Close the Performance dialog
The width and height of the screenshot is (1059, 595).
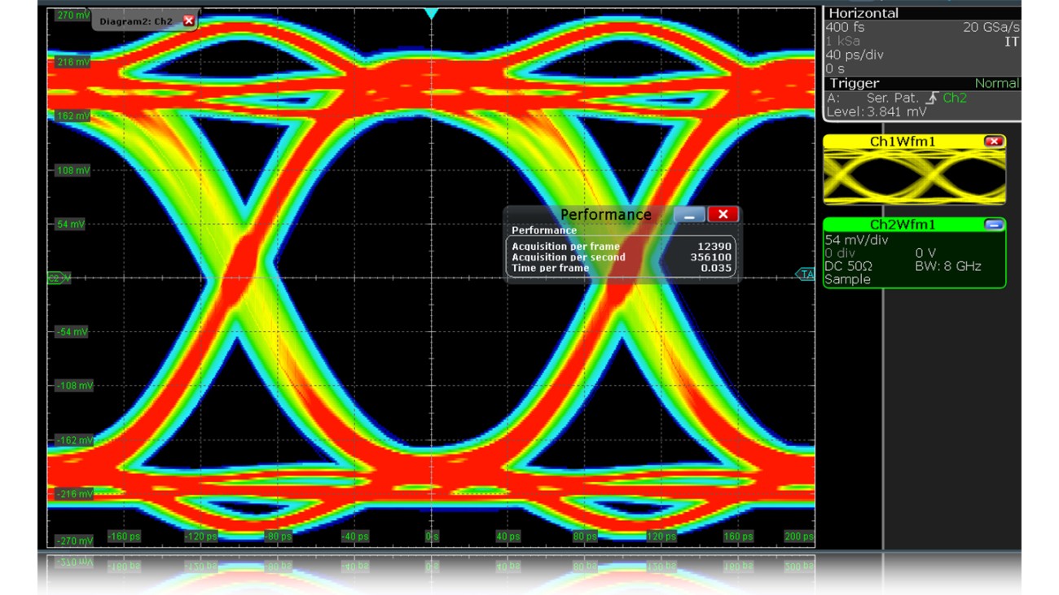(x=723, y=214)
